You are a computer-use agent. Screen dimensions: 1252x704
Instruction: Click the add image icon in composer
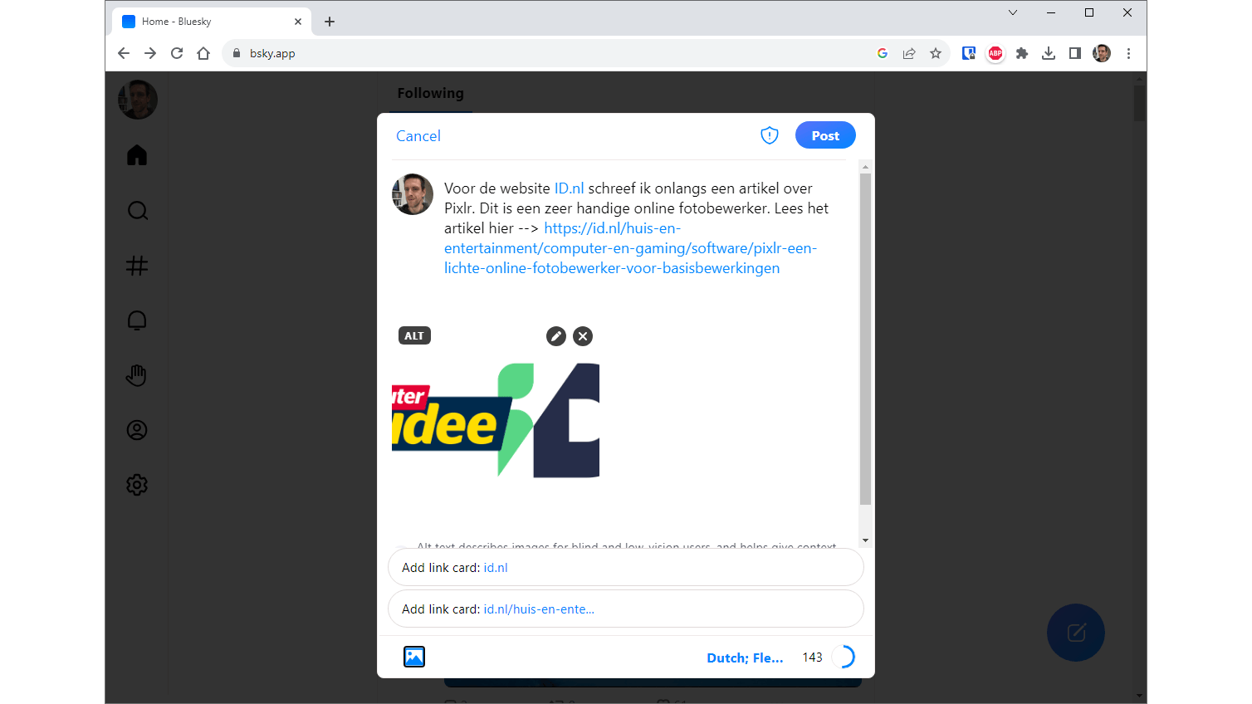pyautogui.click(x=414, y=657)
